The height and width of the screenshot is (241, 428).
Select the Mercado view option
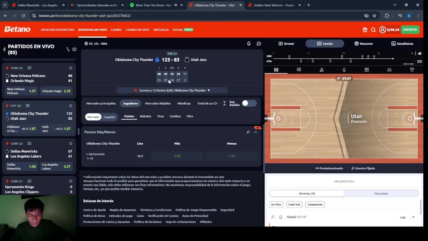coord(93,117)
